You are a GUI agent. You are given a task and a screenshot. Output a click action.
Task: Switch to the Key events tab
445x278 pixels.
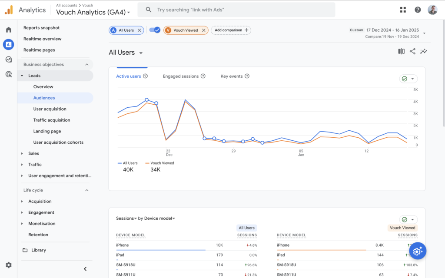click(232, 76)
